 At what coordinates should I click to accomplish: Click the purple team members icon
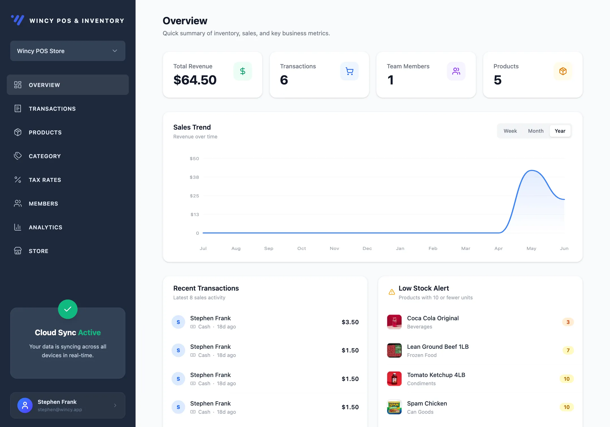[x=456, y=71]
